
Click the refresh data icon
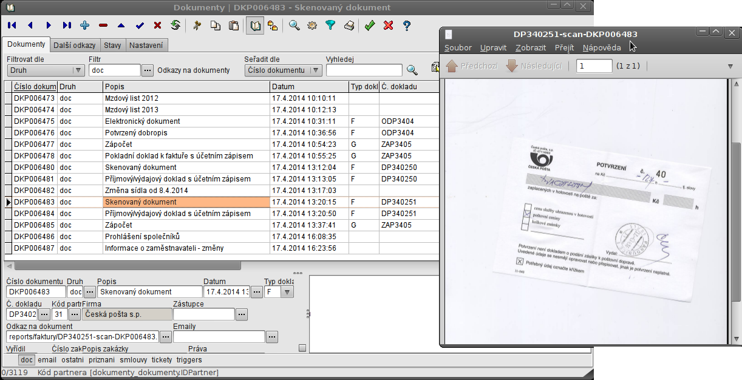pos(175,25)
